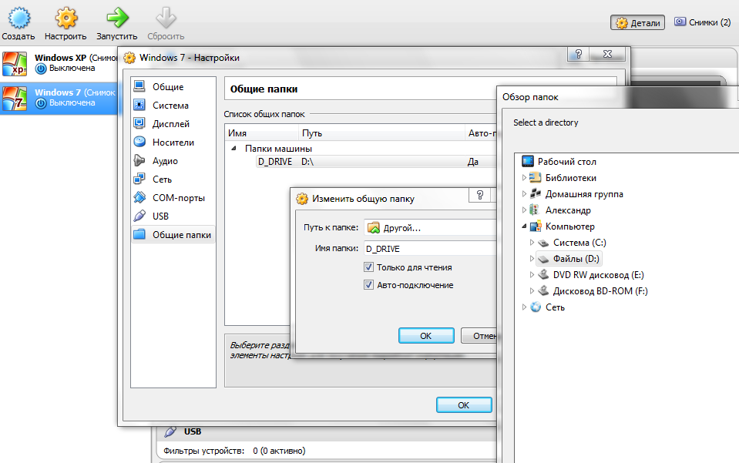Select the Windows XP virtual machine icon

(x=15, y=63)
